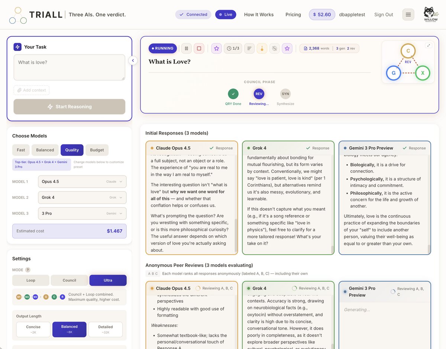Viewport: 446px width, 349px height.
Task: Click the 3 gen 2 rev counter
Action: [x=346, y=48]
